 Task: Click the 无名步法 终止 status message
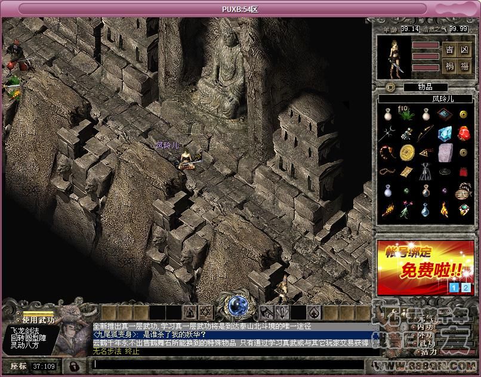[x=116, y=351]
